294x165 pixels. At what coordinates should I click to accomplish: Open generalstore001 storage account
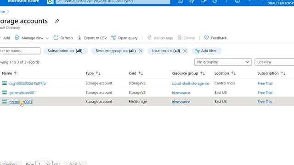23,93
